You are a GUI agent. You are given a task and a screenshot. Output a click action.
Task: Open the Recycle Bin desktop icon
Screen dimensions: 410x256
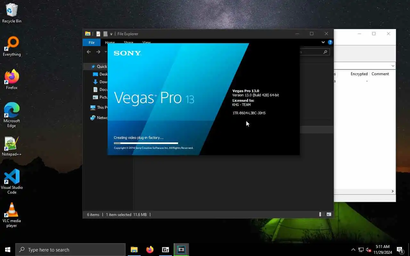(x=12, y=13)
